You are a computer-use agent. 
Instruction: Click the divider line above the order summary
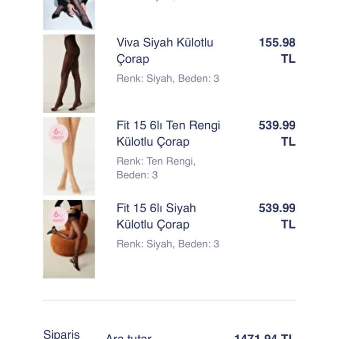(169, 301)
